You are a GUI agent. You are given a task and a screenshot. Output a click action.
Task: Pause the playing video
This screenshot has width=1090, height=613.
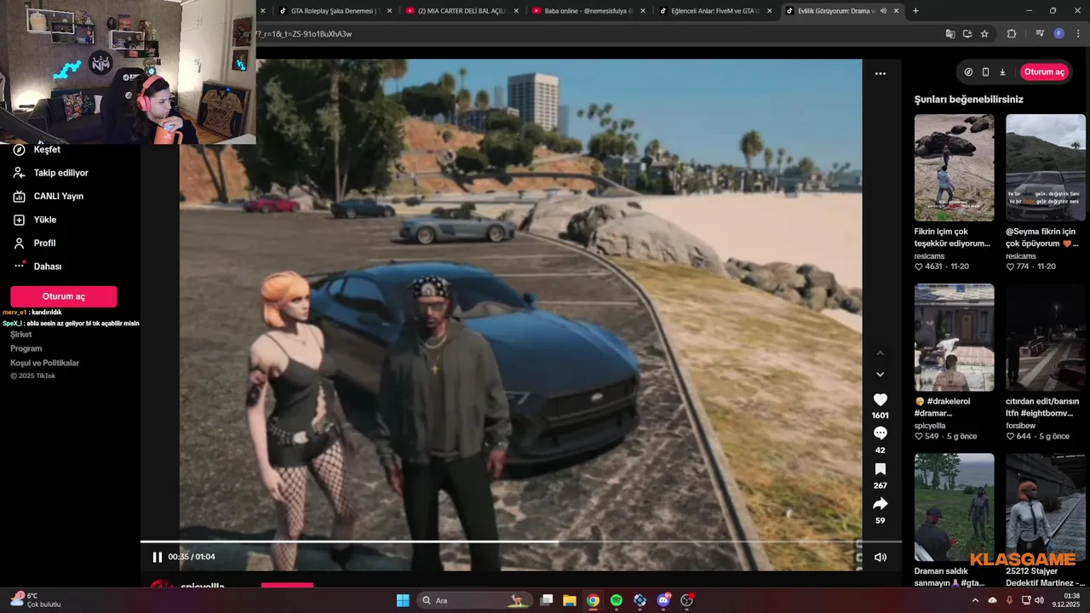157,557
